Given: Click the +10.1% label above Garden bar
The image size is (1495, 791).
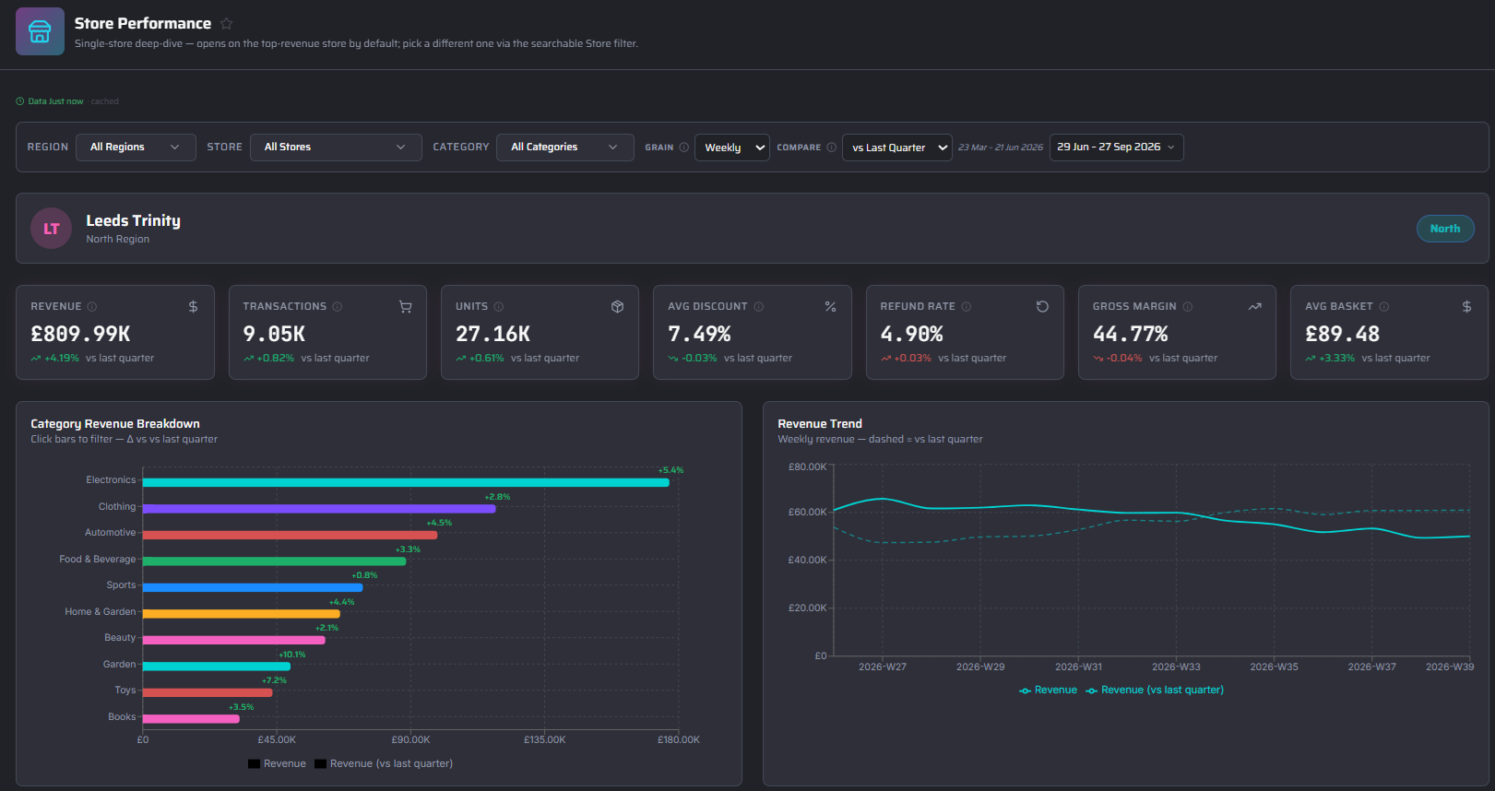Looking at the screenshot, I should 292,655.
